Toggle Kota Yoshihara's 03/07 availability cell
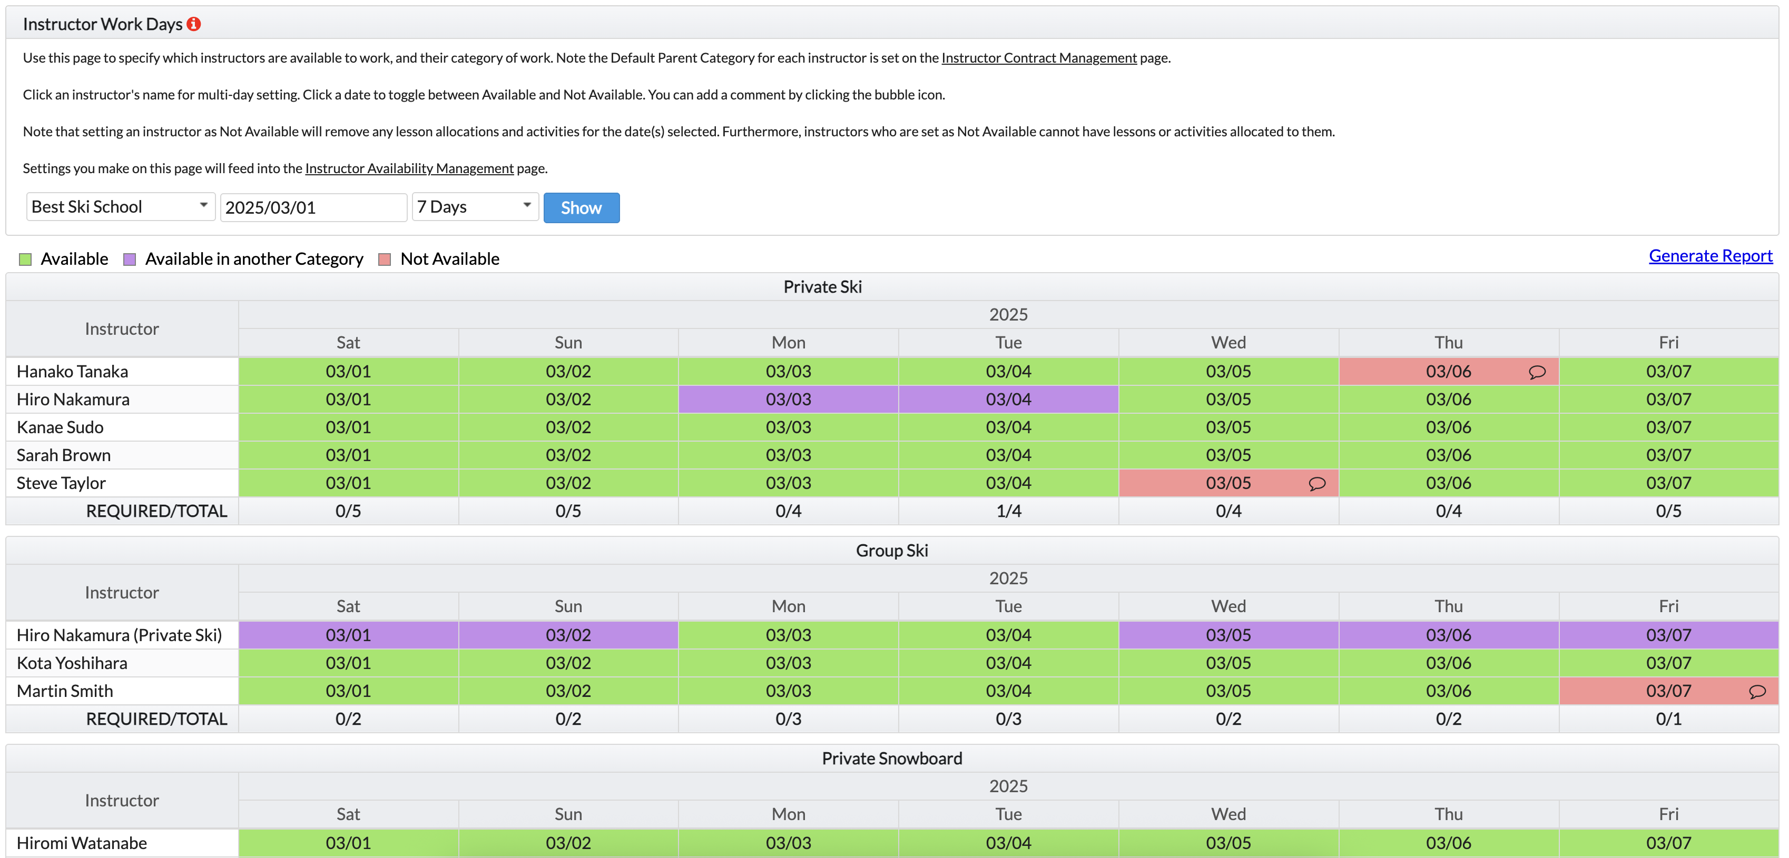The image size is (1789, 858). [1667, 663]
